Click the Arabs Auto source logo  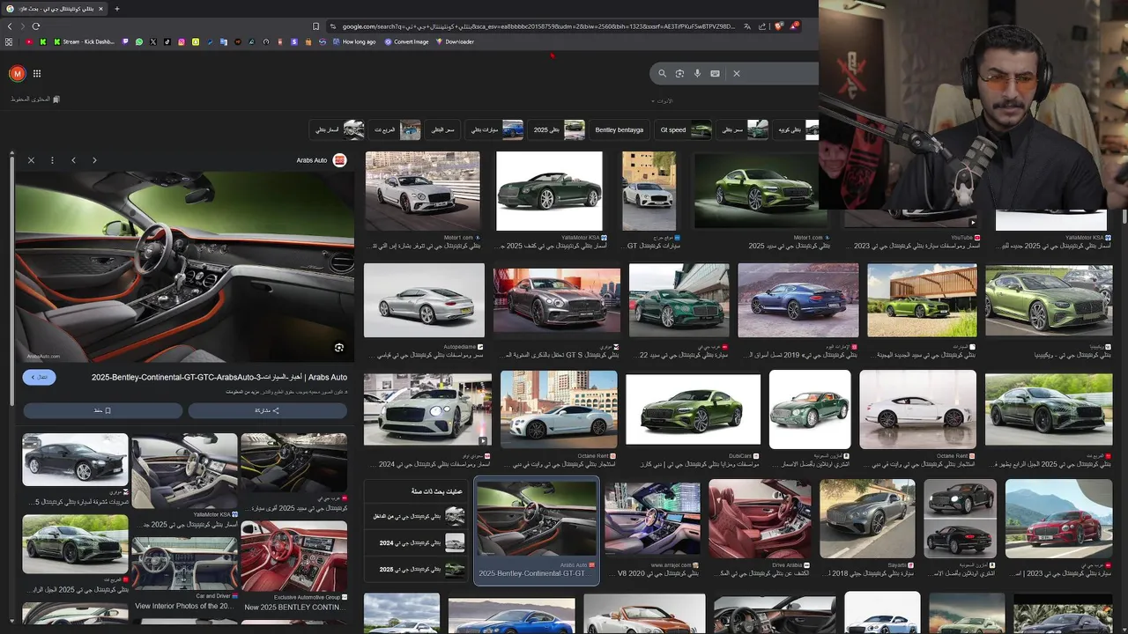[x=339, y=160]
